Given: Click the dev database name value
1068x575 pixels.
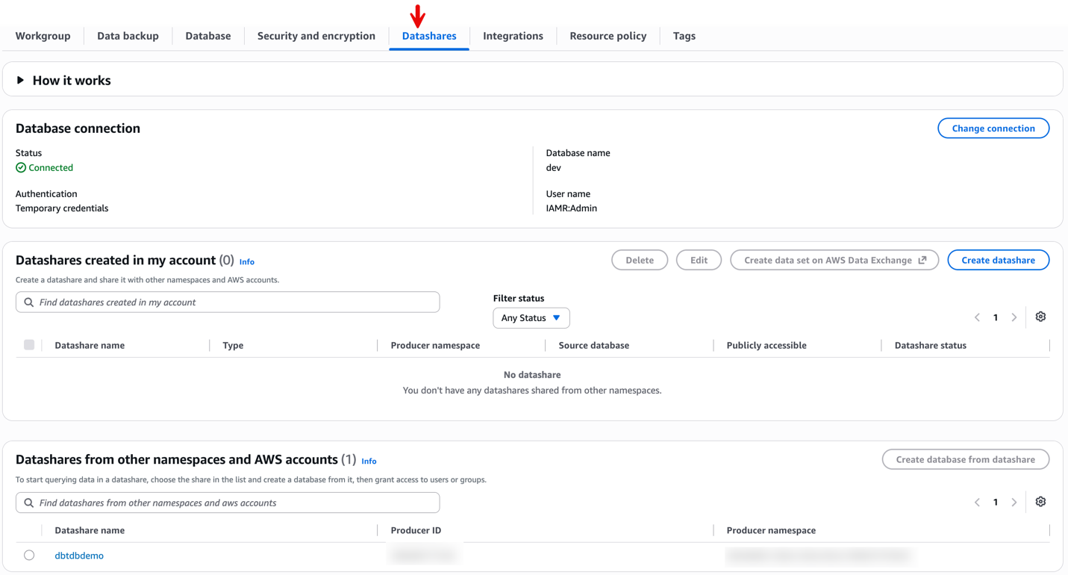Looking at the screenshot, I should [553, 168].
